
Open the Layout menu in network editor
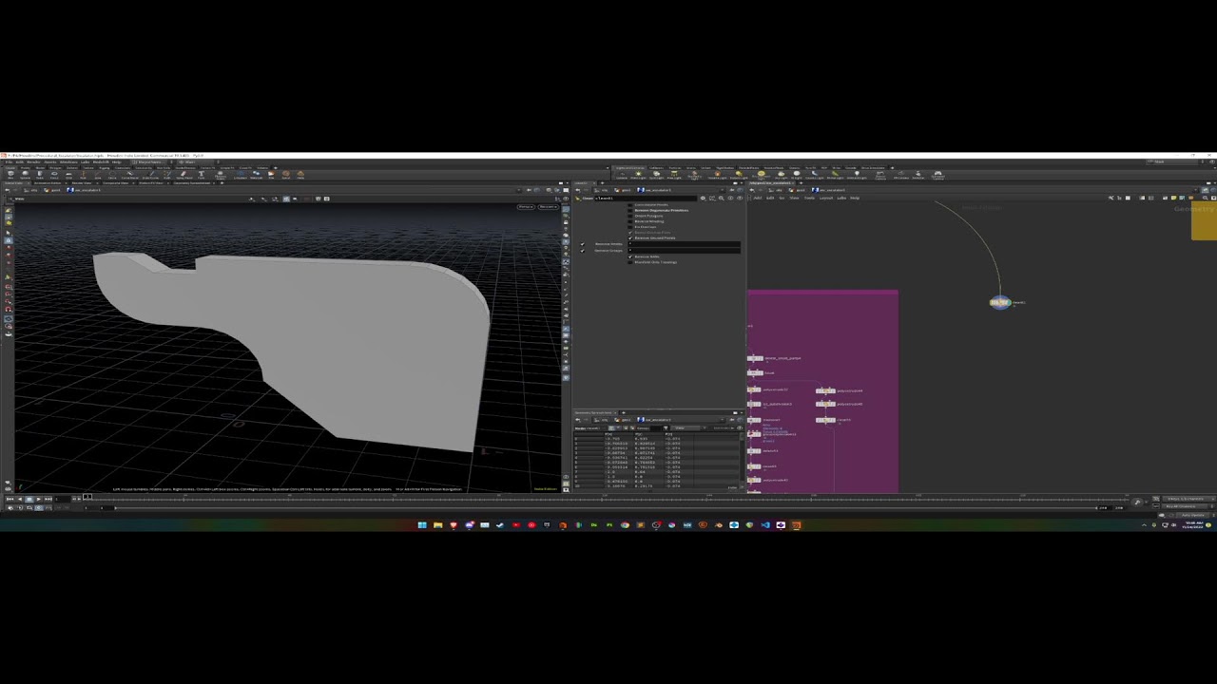(x=826, y=198)
